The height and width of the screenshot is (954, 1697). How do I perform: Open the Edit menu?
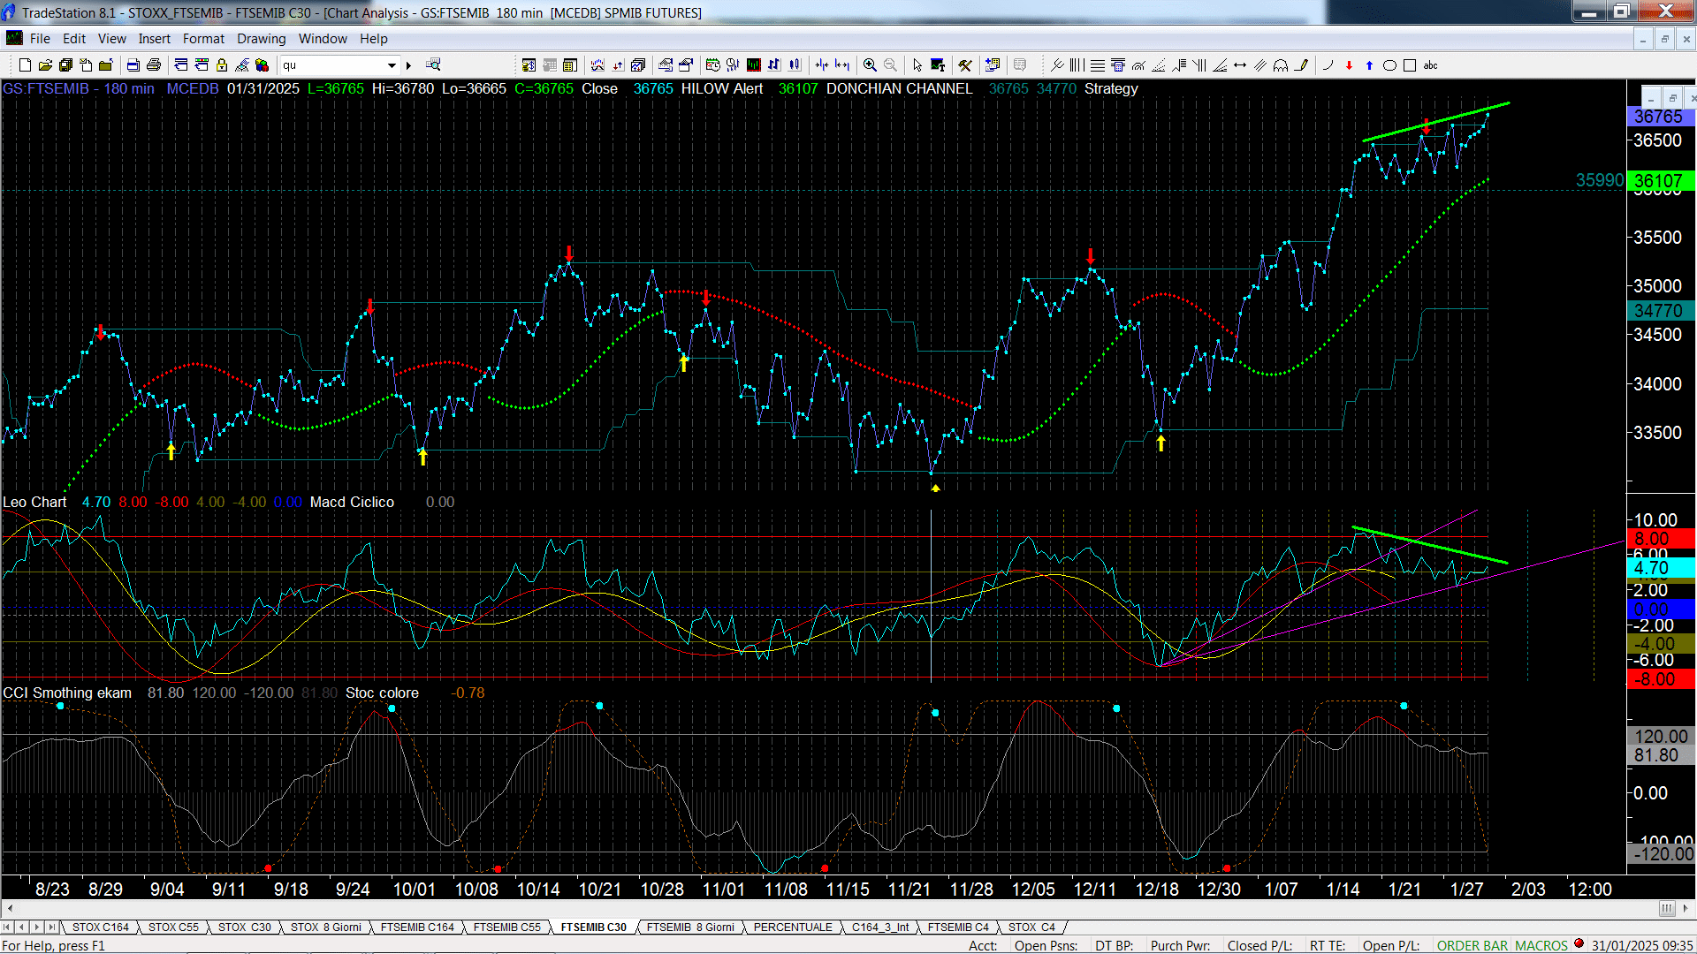pos(74,38)
